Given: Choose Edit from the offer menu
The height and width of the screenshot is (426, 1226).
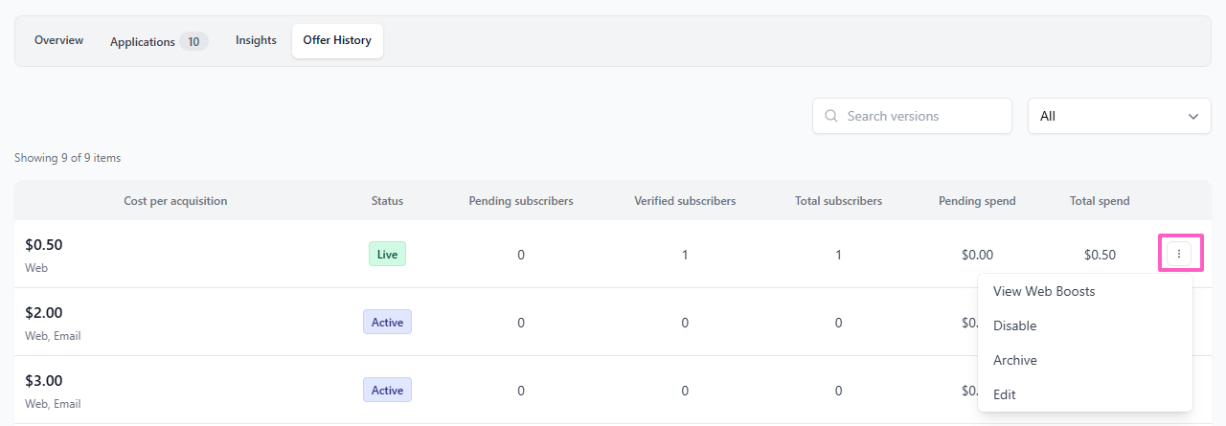Looking at the screenshot, I should [x=1005, y=394].
